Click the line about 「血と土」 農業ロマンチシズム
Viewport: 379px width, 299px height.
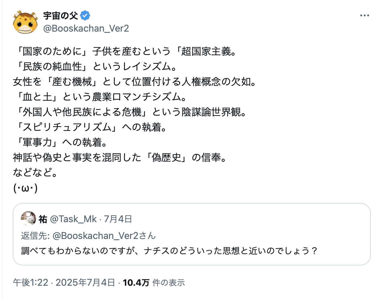101,97
